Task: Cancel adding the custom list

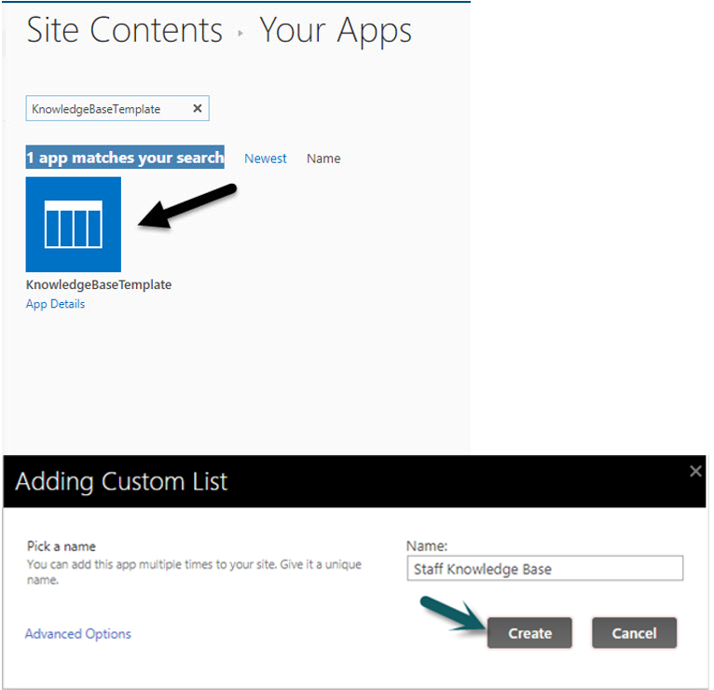Action: [634, 632]
